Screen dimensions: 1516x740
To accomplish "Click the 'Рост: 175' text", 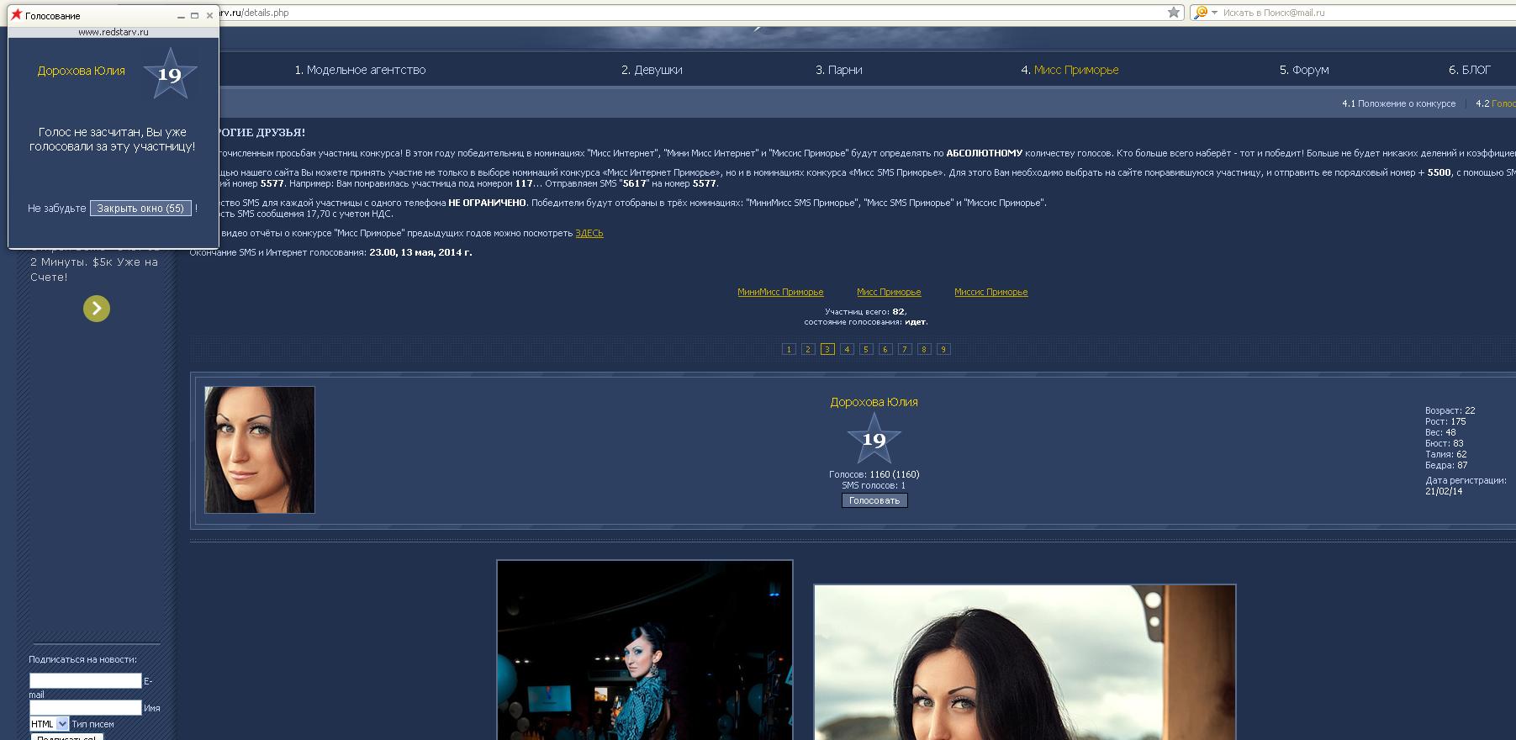I will tap(1445, 421).
